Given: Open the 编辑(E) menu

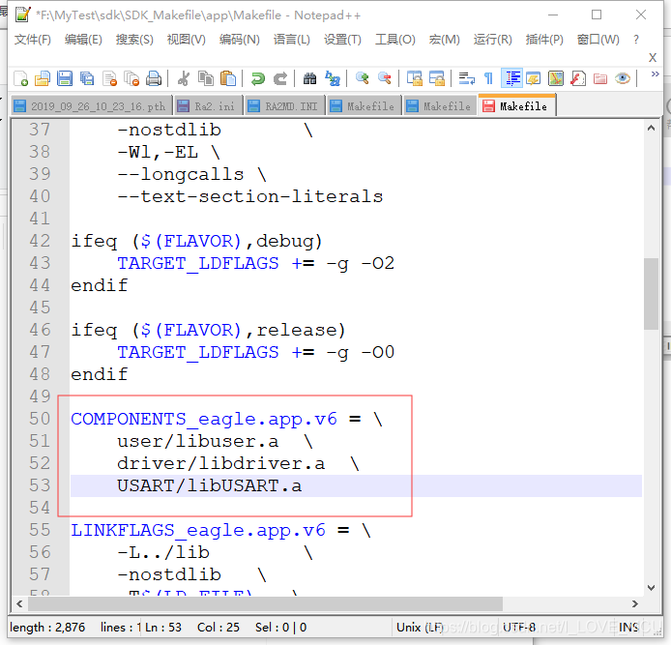Looking at the screenshot, I should (83, 40).
